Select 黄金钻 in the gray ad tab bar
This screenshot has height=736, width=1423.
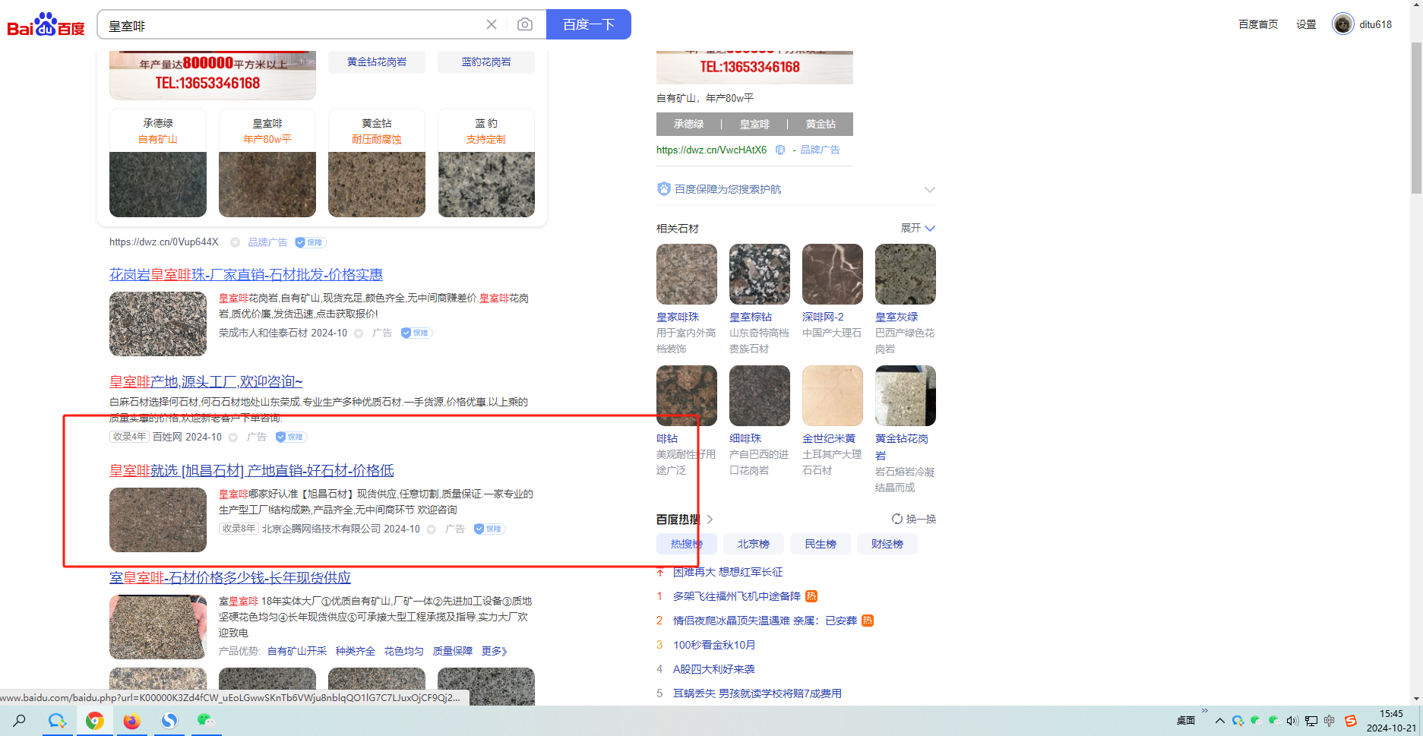(x=821, y=124)
